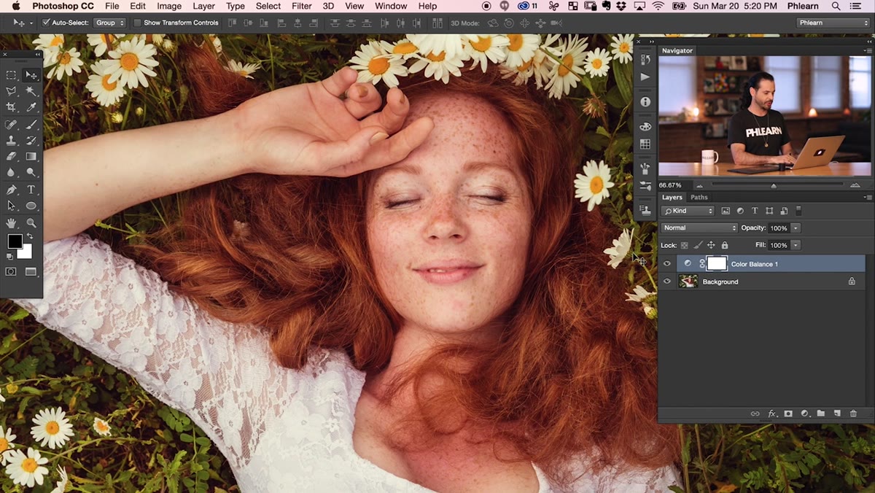This screenshot has width=875, height=493.
Task: Open the Opacity slider dropdown arrow
Action: pyautogui.click(x=796, y=228)
